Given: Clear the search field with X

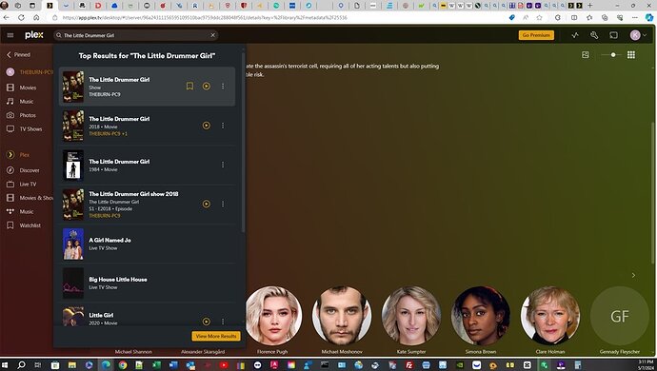Looking at the screenshot, I should click(x=213, y=35).
